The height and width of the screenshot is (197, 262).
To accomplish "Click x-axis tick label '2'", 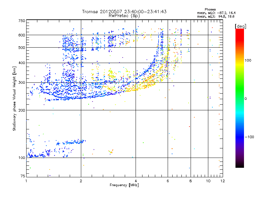I will point(81,181).
